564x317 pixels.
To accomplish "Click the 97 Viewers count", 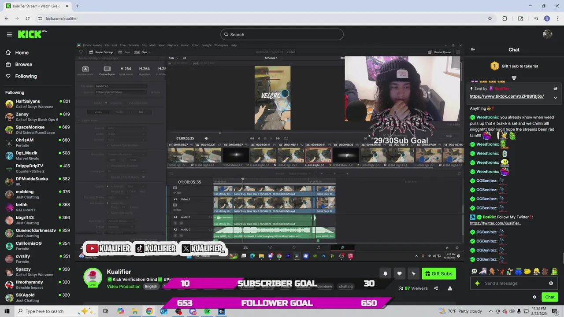I will pos(413,288).
